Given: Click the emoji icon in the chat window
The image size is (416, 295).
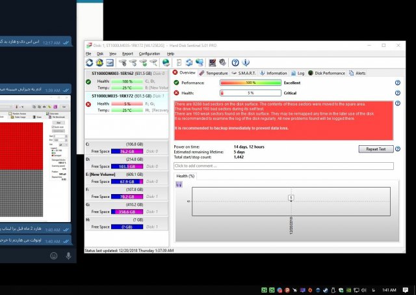Looking at the screenshot, I should tap(54, 255).
